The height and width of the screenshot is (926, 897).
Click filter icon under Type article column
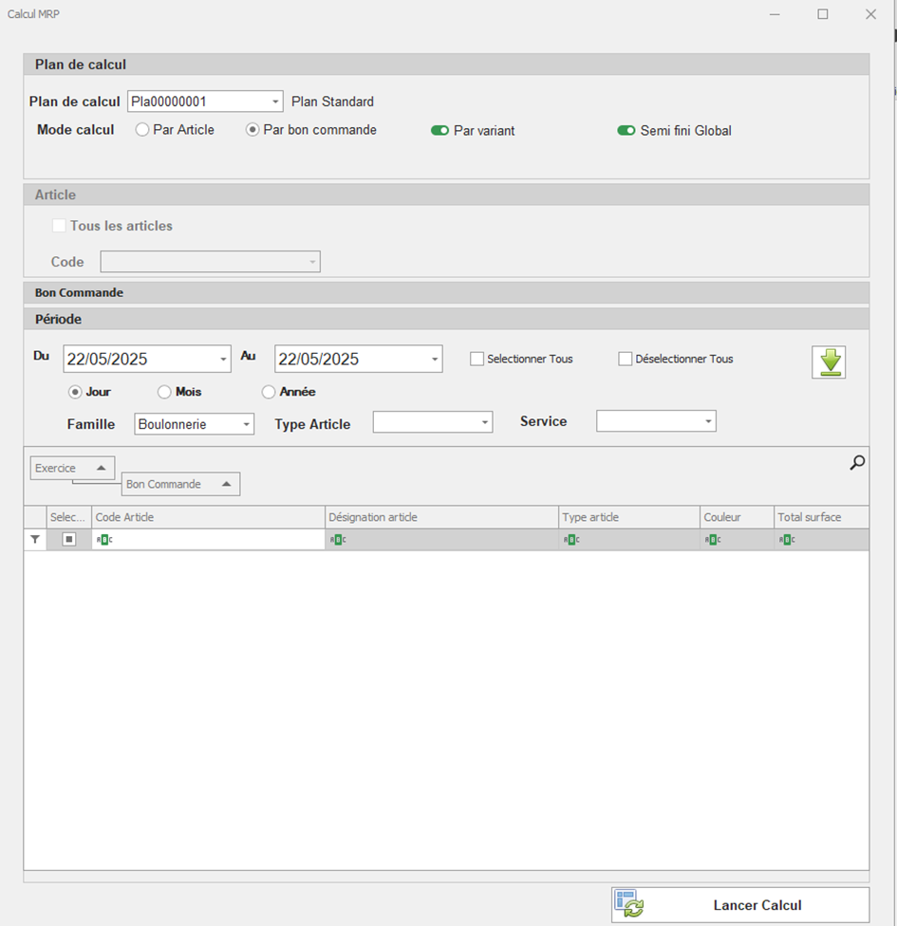pos(571,540)
